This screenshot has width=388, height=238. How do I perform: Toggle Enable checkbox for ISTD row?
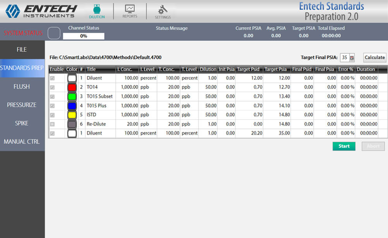[52, 115]
